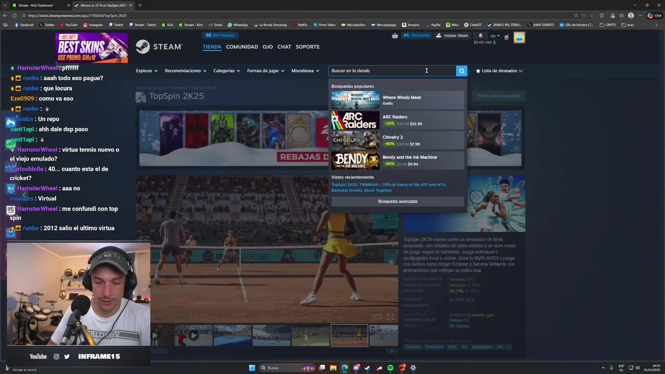Open ChatGPT bookmark

point(473,24)
